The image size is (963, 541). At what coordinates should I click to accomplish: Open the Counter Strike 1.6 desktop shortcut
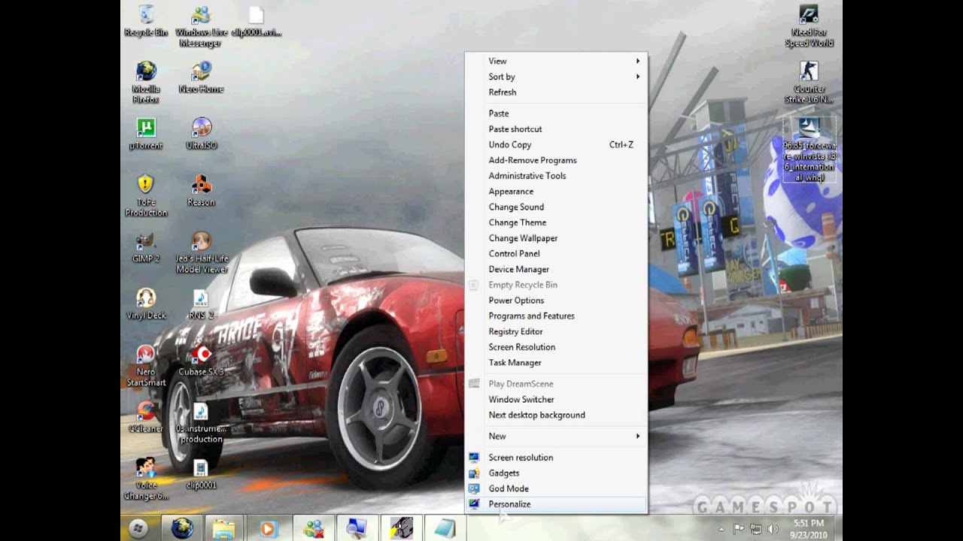coord(809,83)
